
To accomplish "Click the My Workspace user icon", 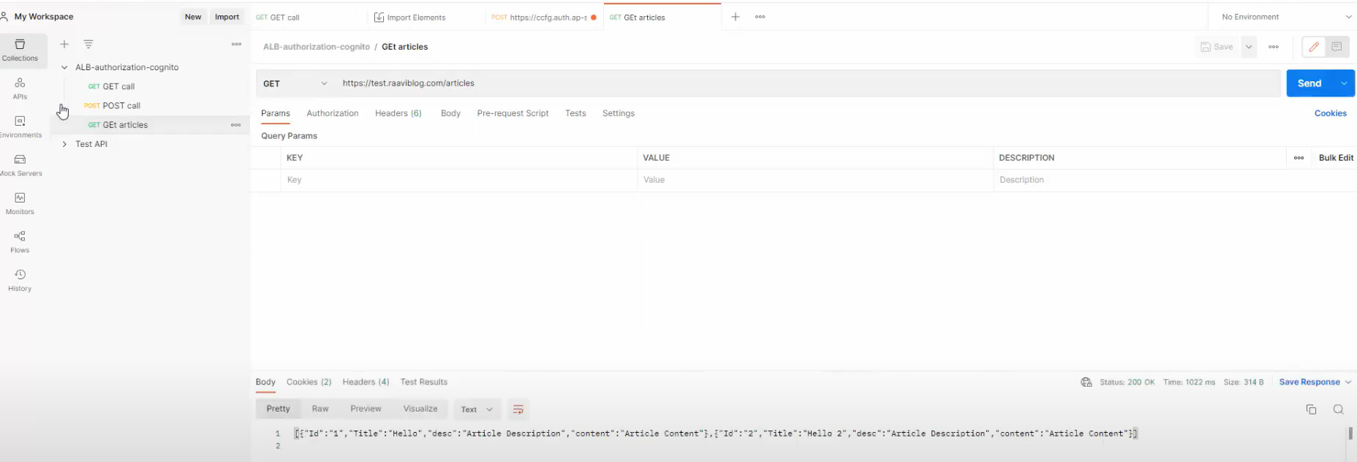I will point(4,17).
